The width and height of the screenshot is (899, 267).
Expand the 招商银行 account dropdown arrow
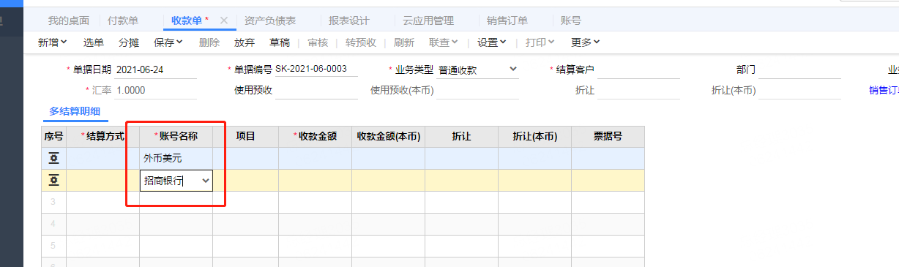click(x=205, y=181)
